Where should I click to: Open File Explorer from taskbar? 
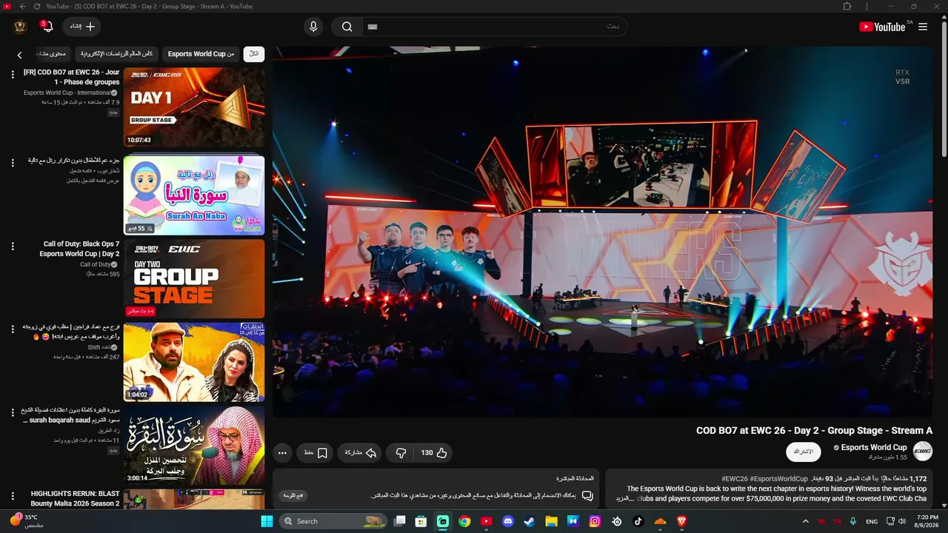(551, 521)
